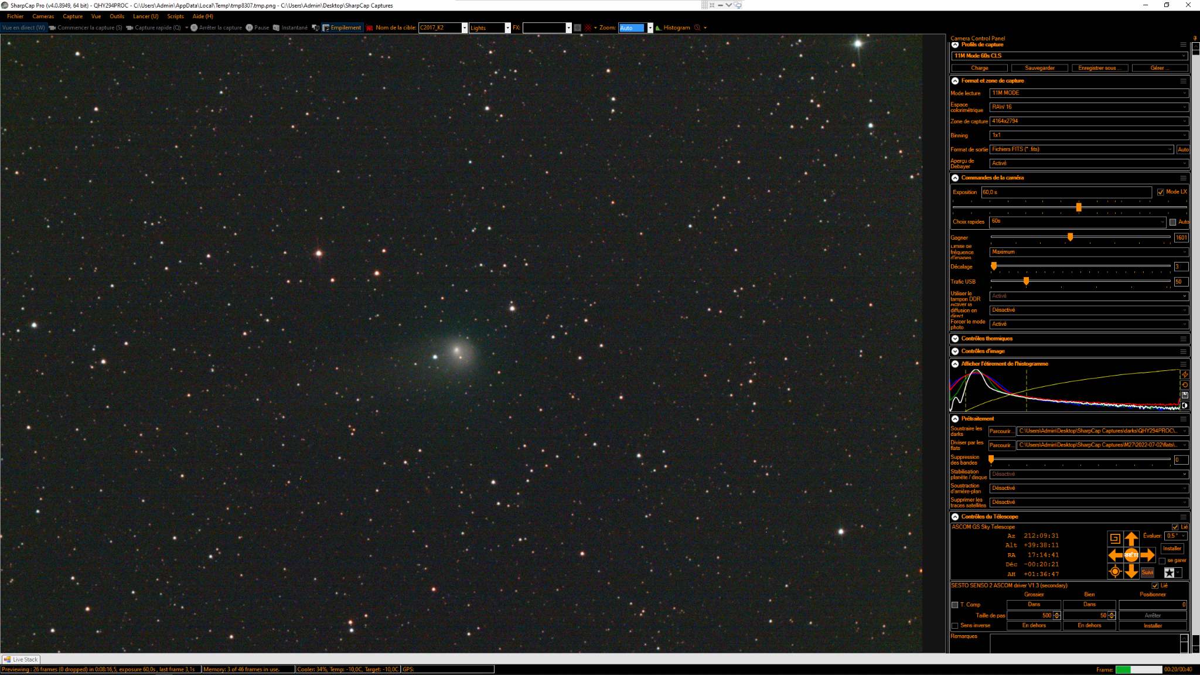Slew the telescope left with the arrow

pos(1115,555)
